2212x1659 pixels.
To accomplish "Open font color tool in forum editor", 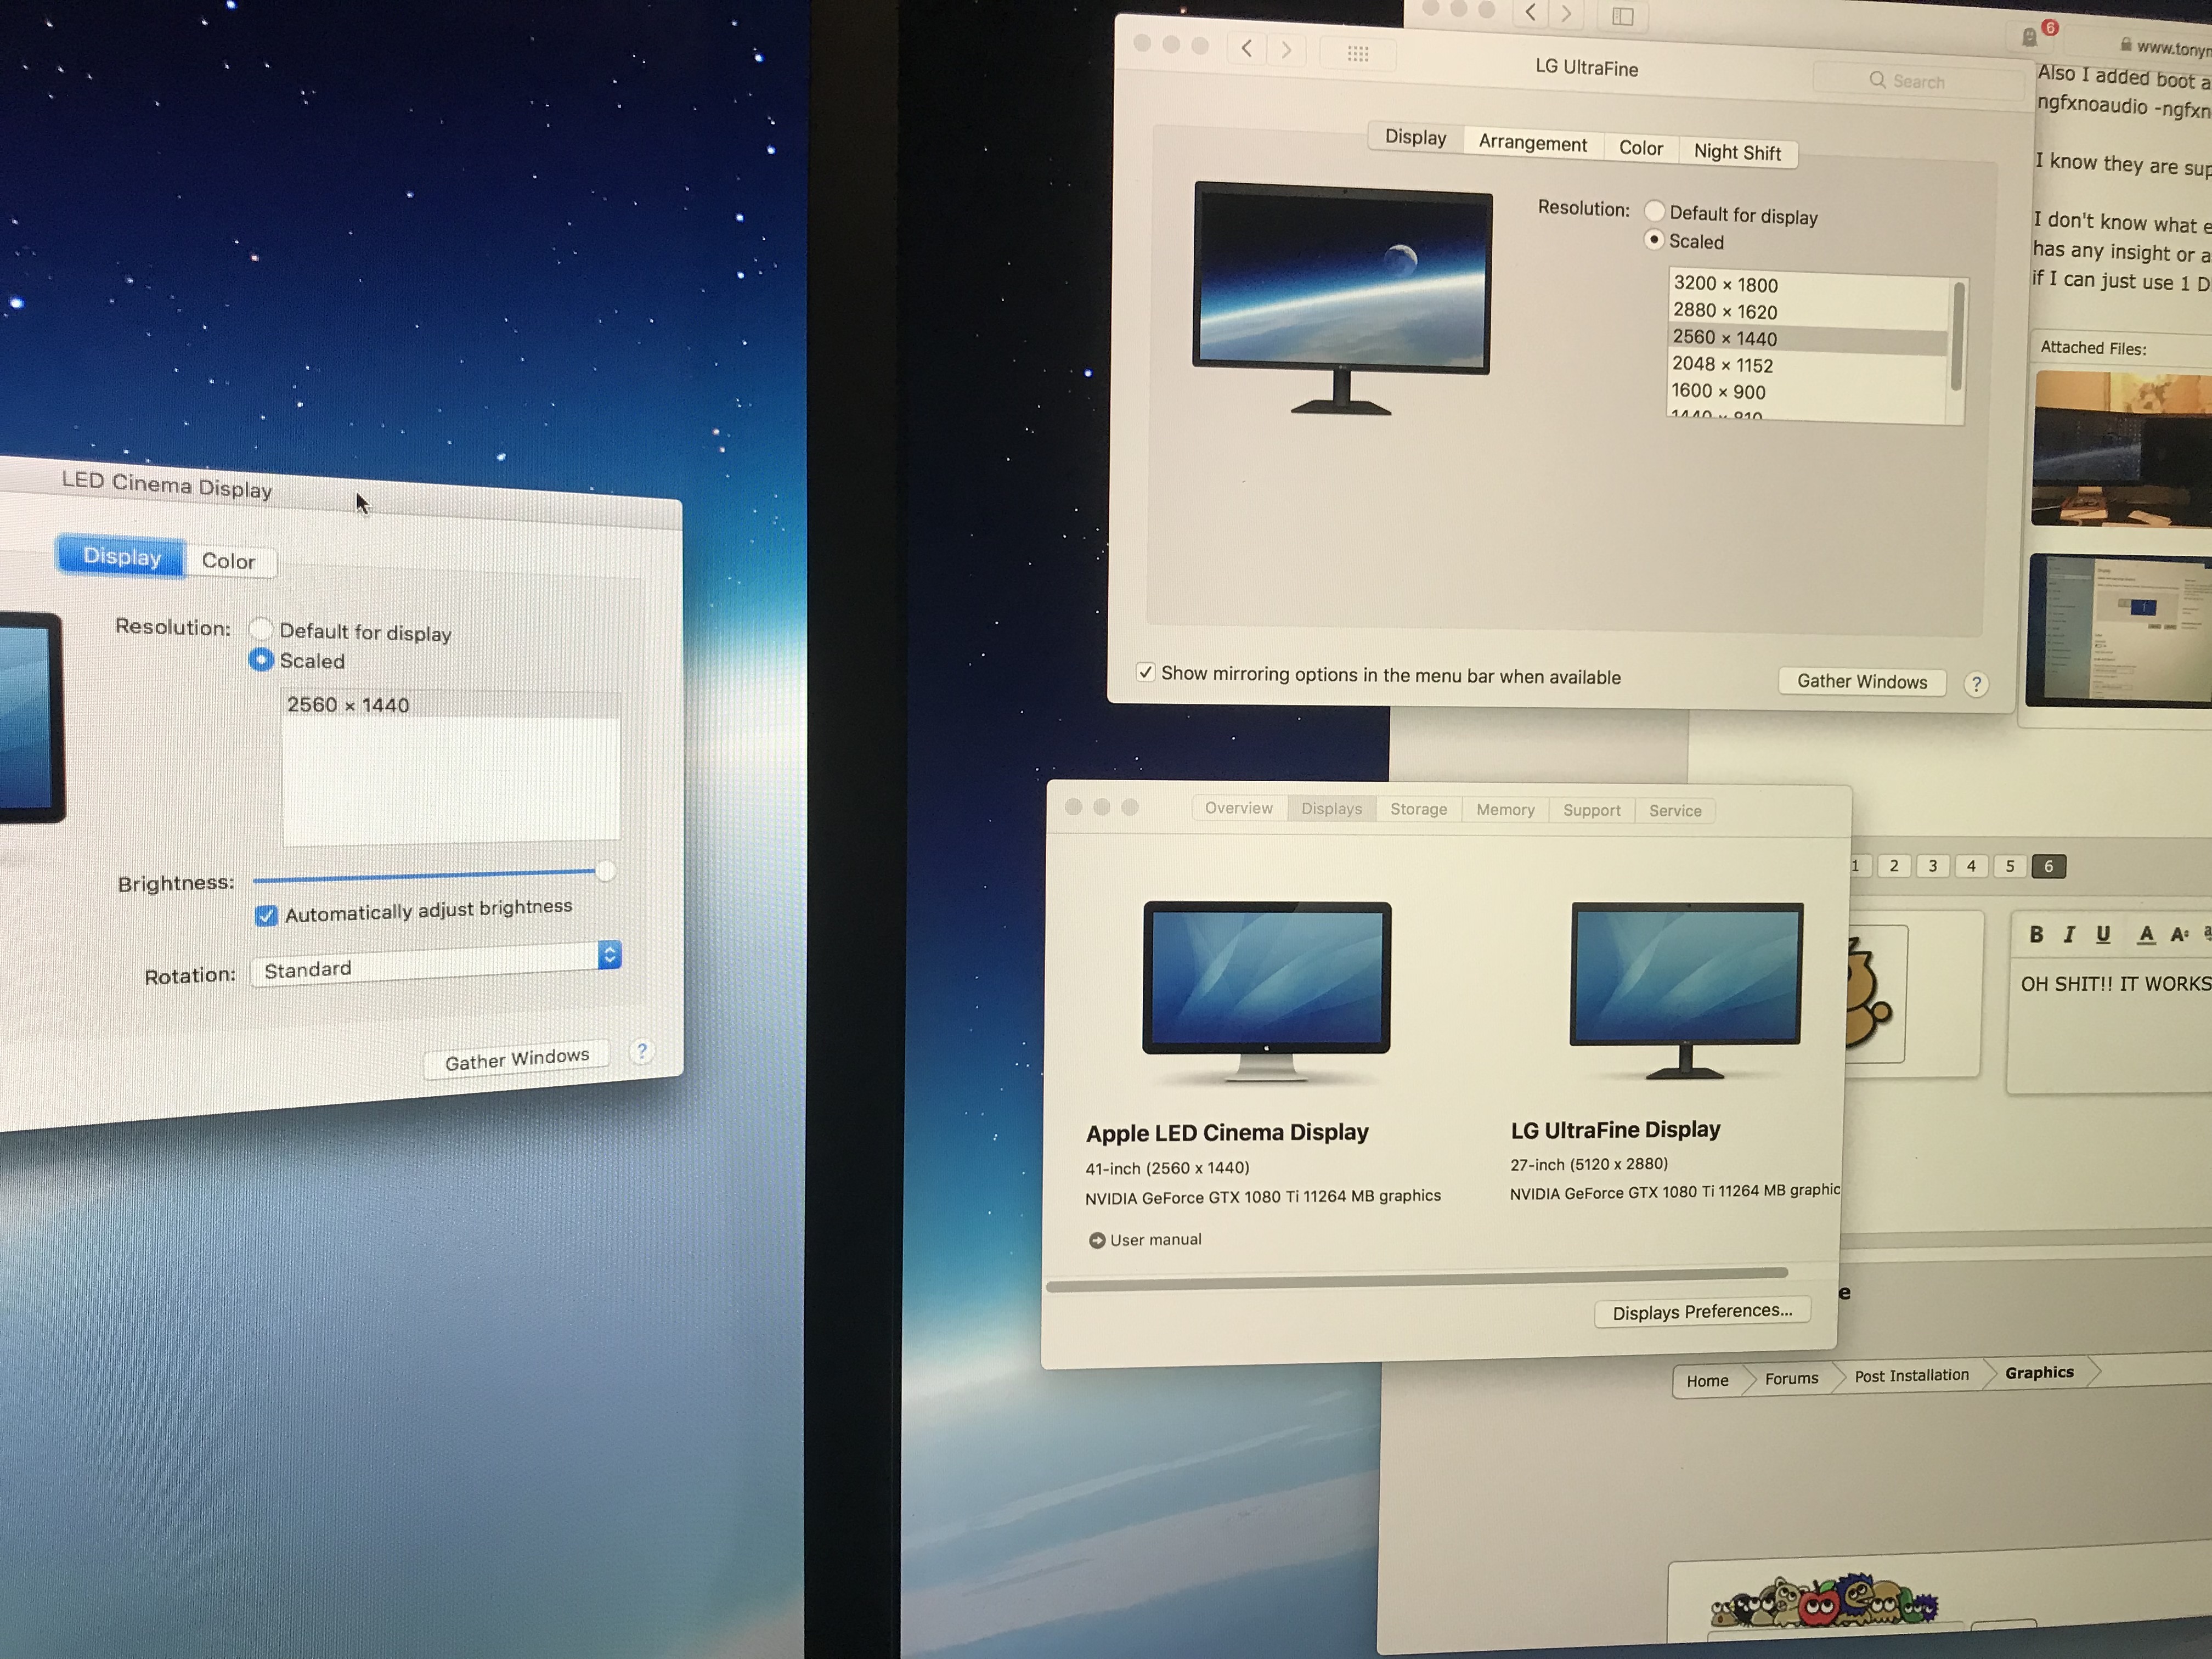I will click(x=2145, y=935).
